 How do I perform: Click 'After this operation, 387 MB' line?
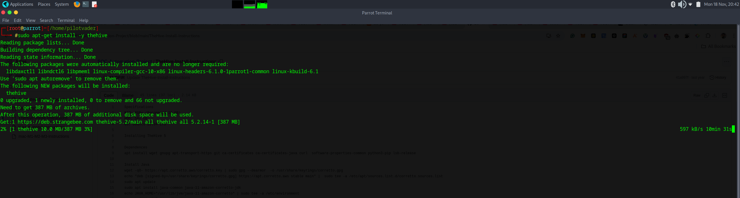pos(97,115)
